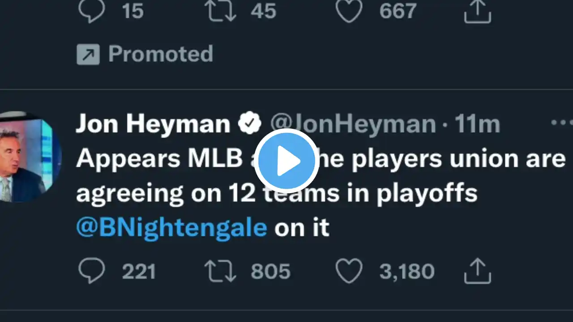The width and height of the screenshot is (573, 322).
Task: Retweet the promoted tweet with 45 retweets
Action: (220, 11)
